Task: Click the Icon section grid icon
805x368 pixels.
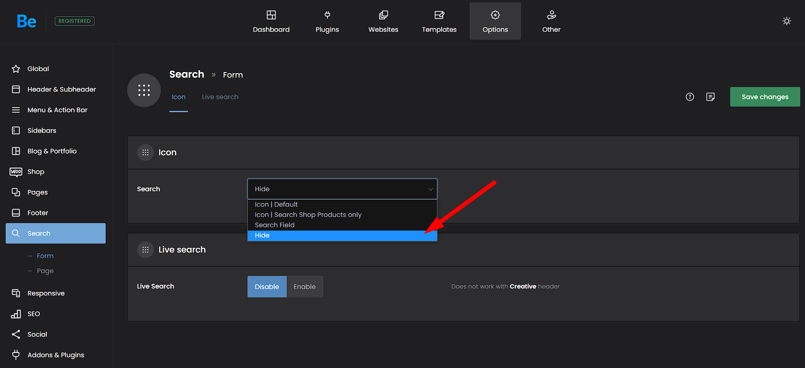Action: (x=145, y=152)
